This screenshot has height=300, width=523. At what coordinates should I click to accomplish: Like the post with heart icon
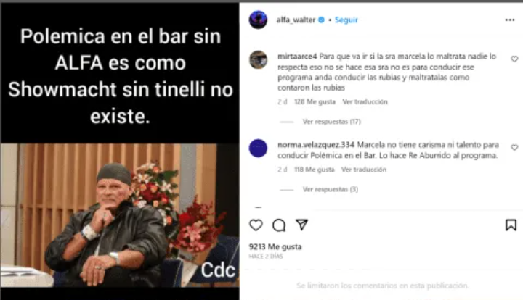click(256, 225)
